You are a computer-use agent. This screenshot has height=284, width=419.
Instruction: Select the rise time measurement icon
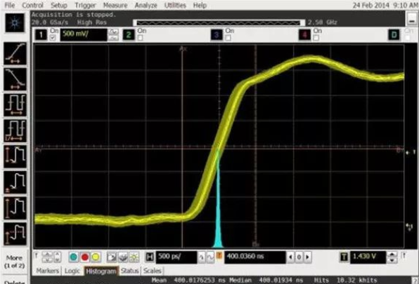coord(15,54)
